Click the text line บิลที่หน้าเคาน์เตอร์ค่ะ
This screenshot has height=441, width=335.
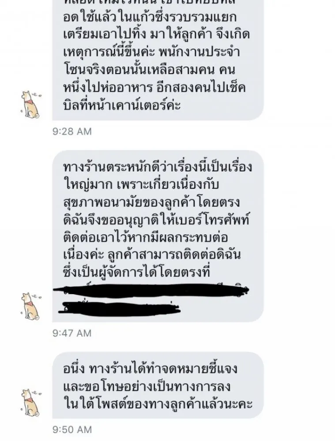[x=122, y=105]
